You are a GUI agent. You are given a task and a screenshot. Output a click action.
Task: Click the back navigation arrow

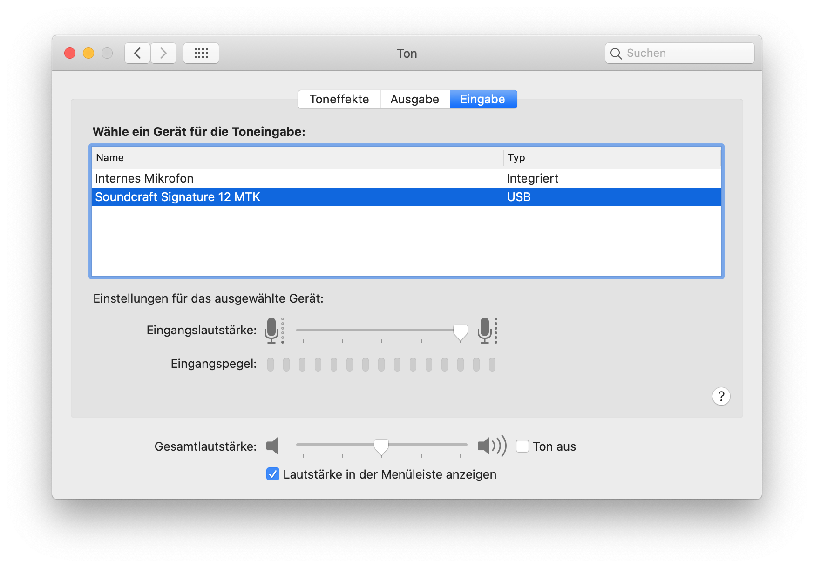[137, 53]
